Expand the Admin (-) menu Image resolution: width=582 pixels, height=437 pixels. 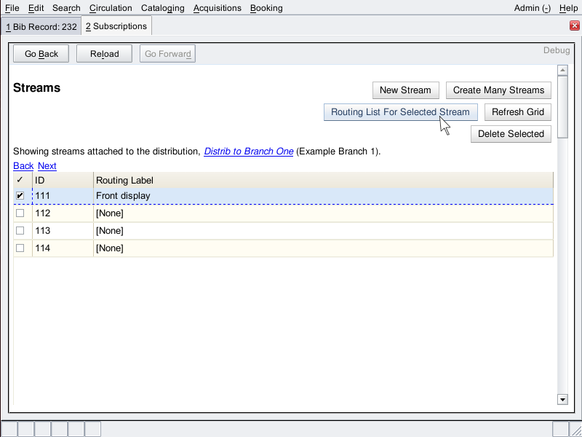532,8
